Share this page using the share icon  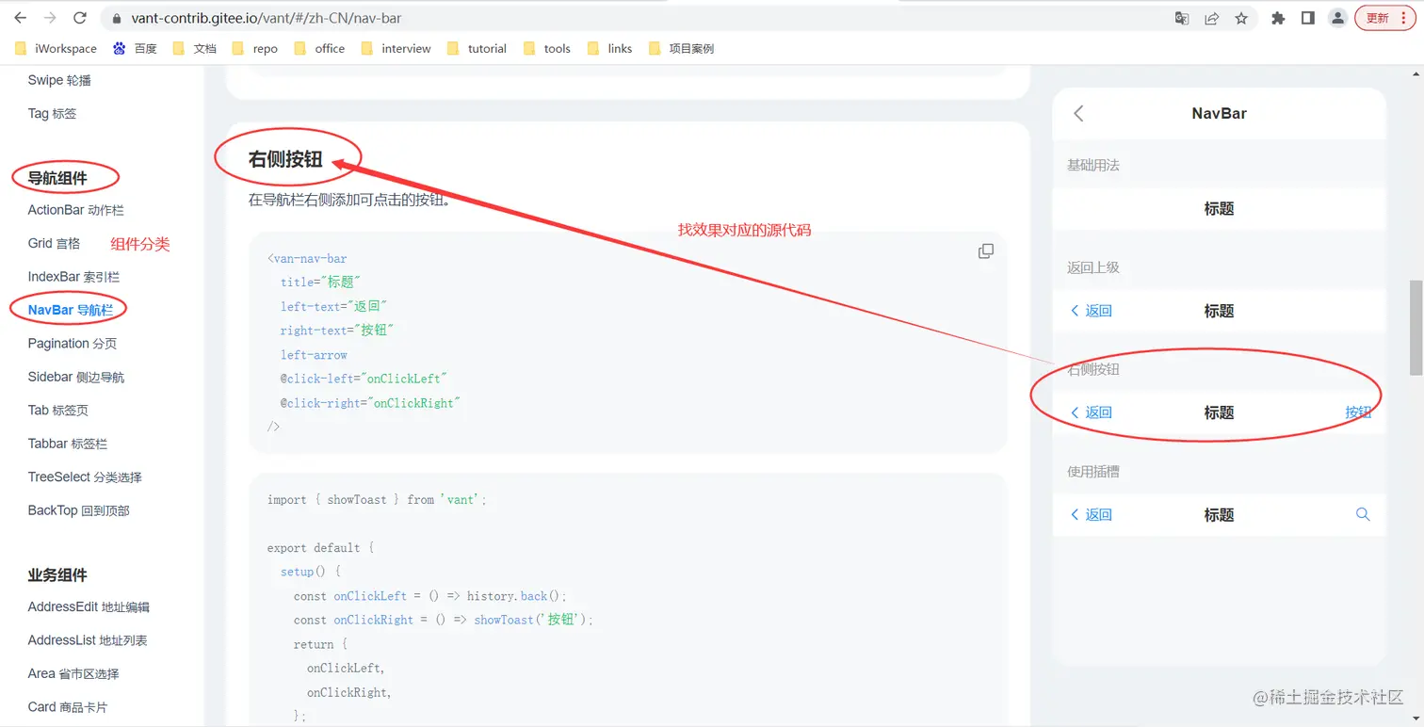(x=1212, y=18)
